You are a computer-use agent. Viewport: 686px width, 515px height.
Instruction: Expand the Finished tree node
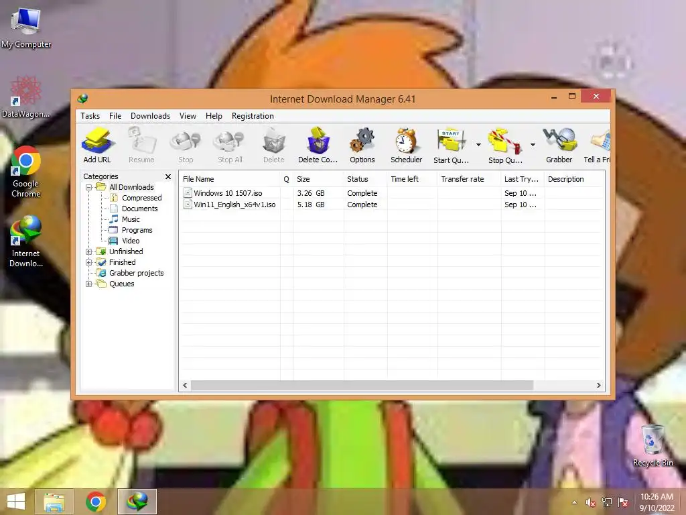(89, 263)
